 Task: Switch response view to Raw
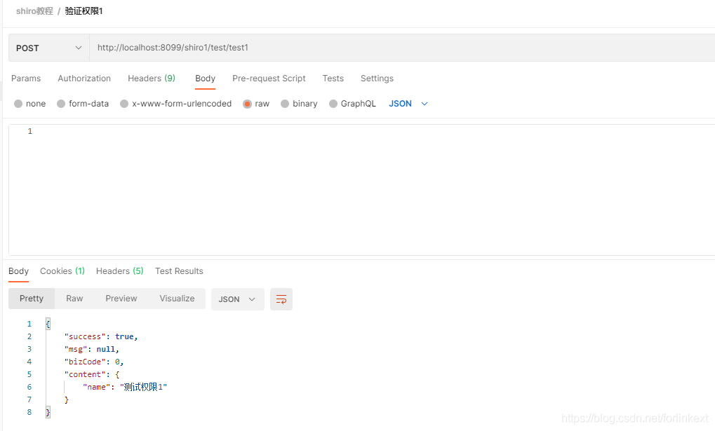click(74, 299)
